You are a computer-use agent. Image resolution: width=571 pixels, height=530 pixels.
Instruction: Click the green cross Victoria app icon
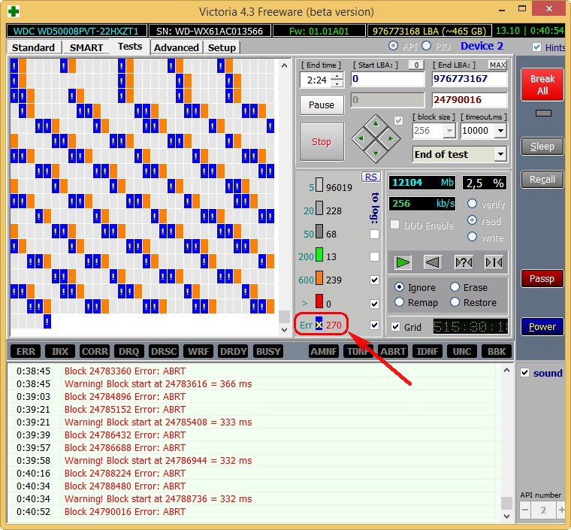[x=13, y=11]
